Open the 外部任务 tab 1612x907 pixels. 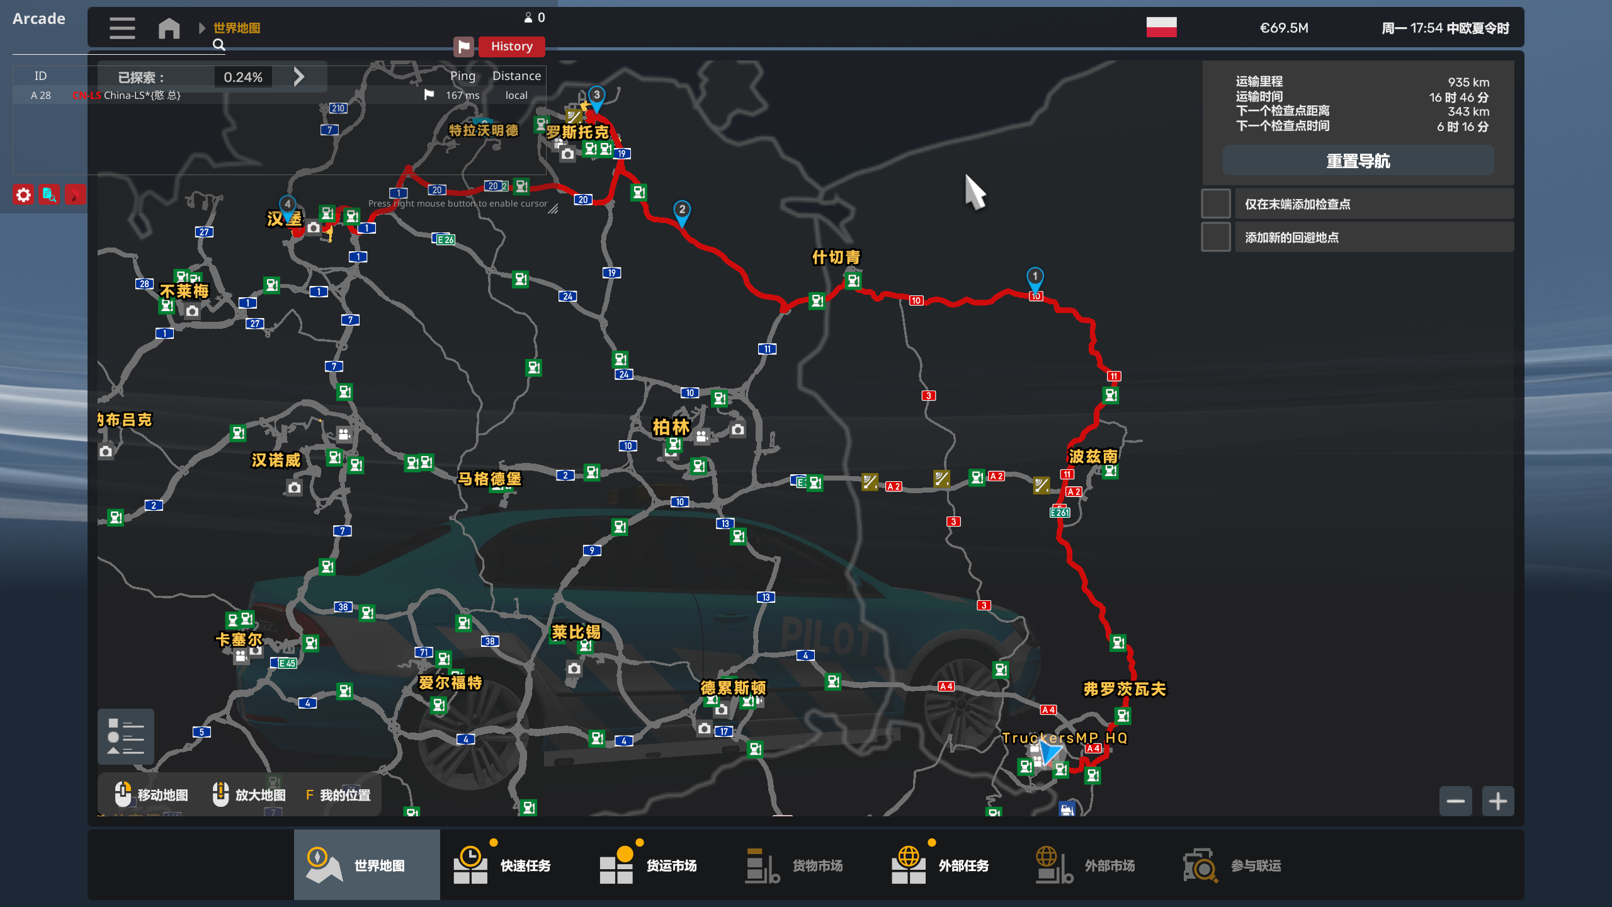tap(941, 865)
